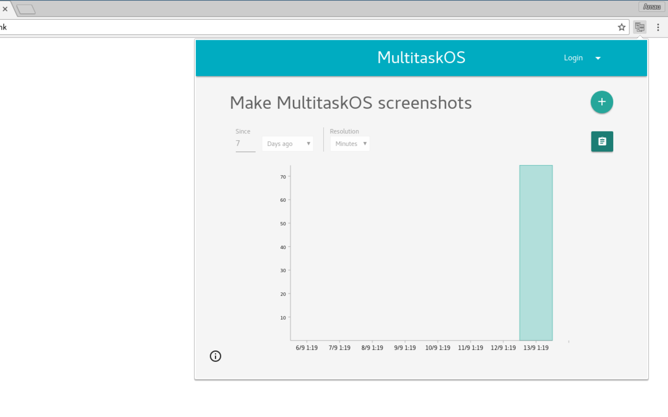The height and width of the screenshot is (417, 668).
Task: Expand the dropdown arrow beside Login
Action: 598,58
